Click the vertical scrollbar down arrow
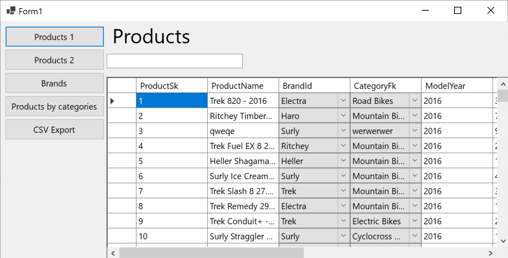508x258 pixels. coord(503,241)
